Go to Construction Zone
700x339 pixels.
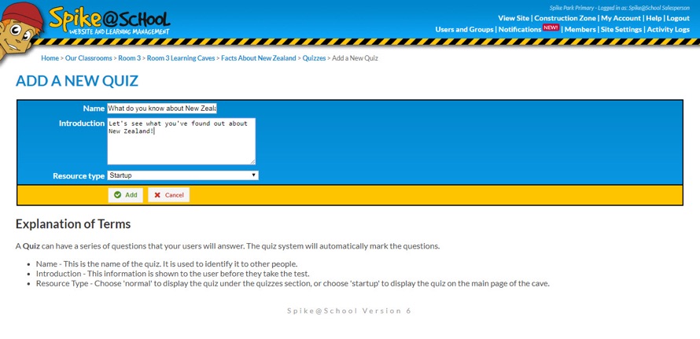pos(565,18)
